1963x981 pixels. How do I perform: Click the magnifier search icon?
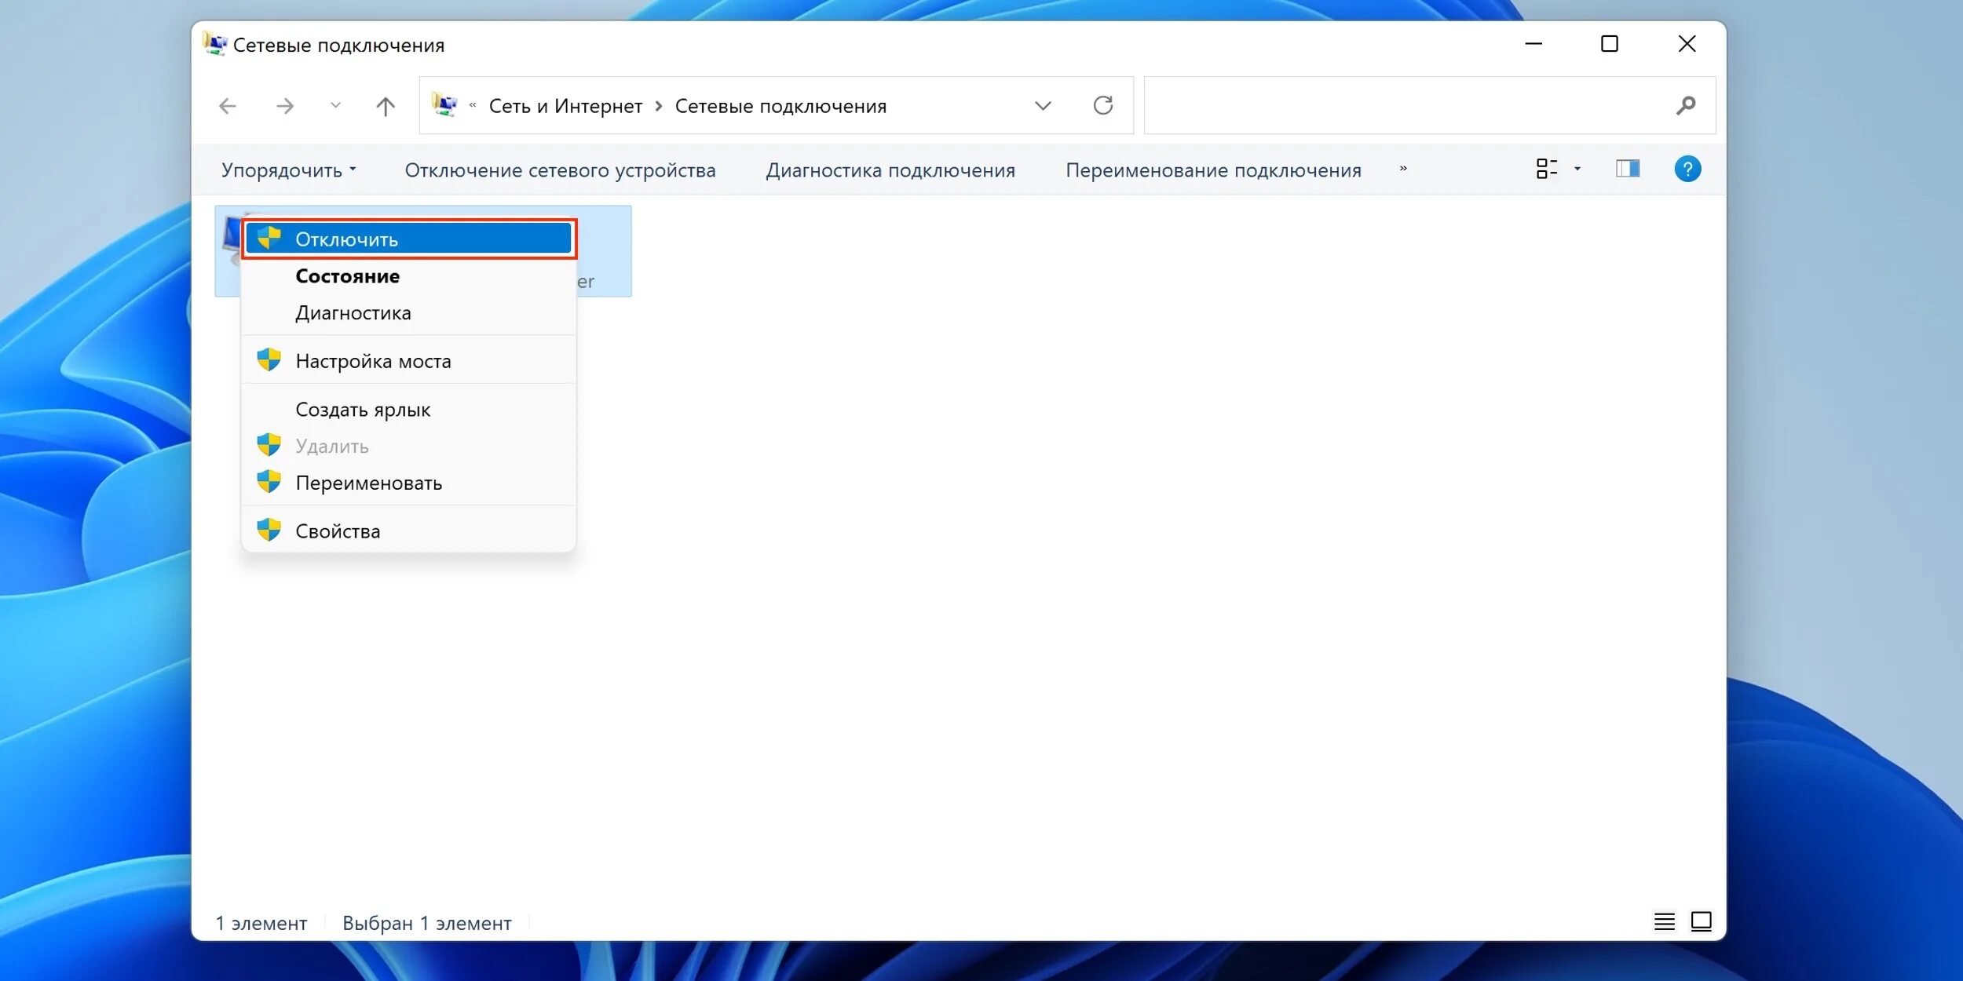coord(1686,105)
